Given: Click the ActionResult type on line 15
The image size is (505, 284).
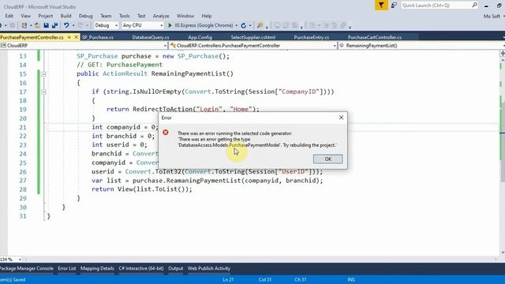Looking at the screenshot, I should point(125,73).
